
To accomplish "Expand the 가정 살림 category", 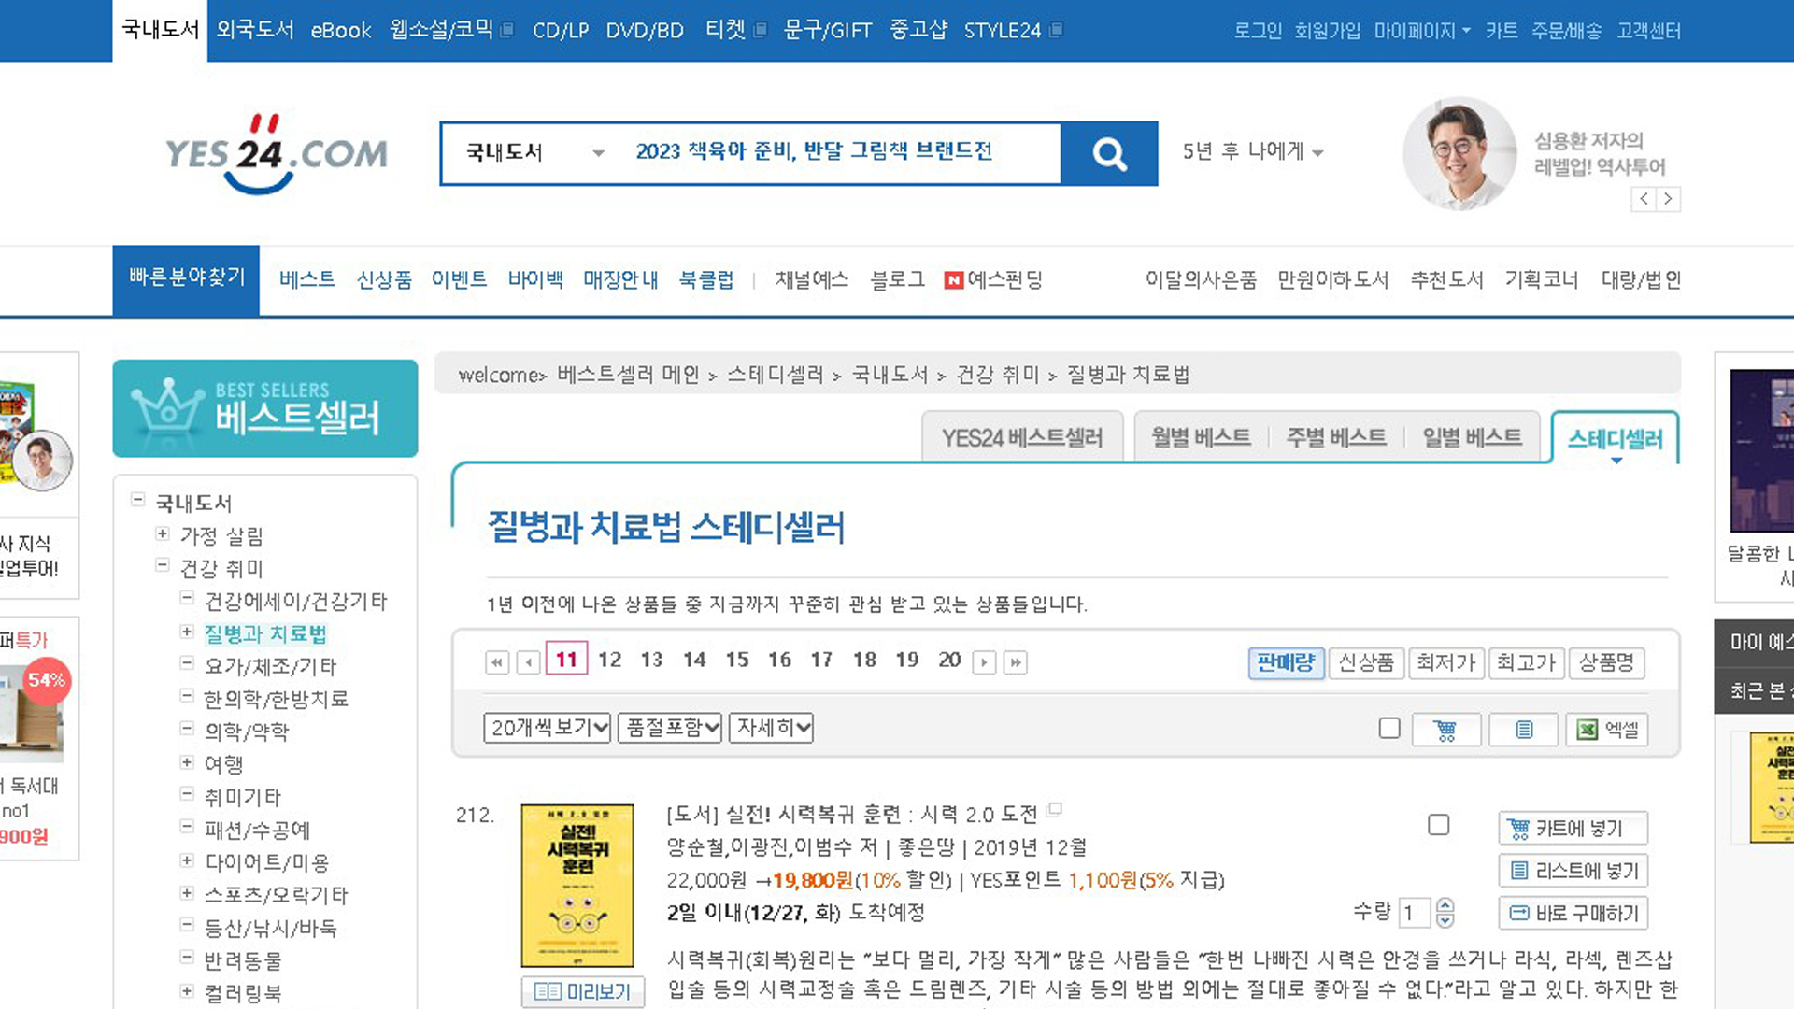I will [x=163, y=534].
